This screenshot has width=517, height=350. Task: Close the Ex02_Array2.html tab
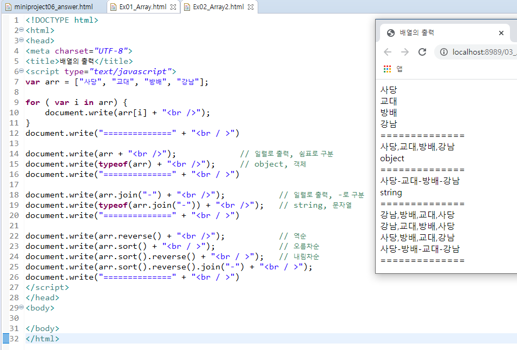pos(251,7)
